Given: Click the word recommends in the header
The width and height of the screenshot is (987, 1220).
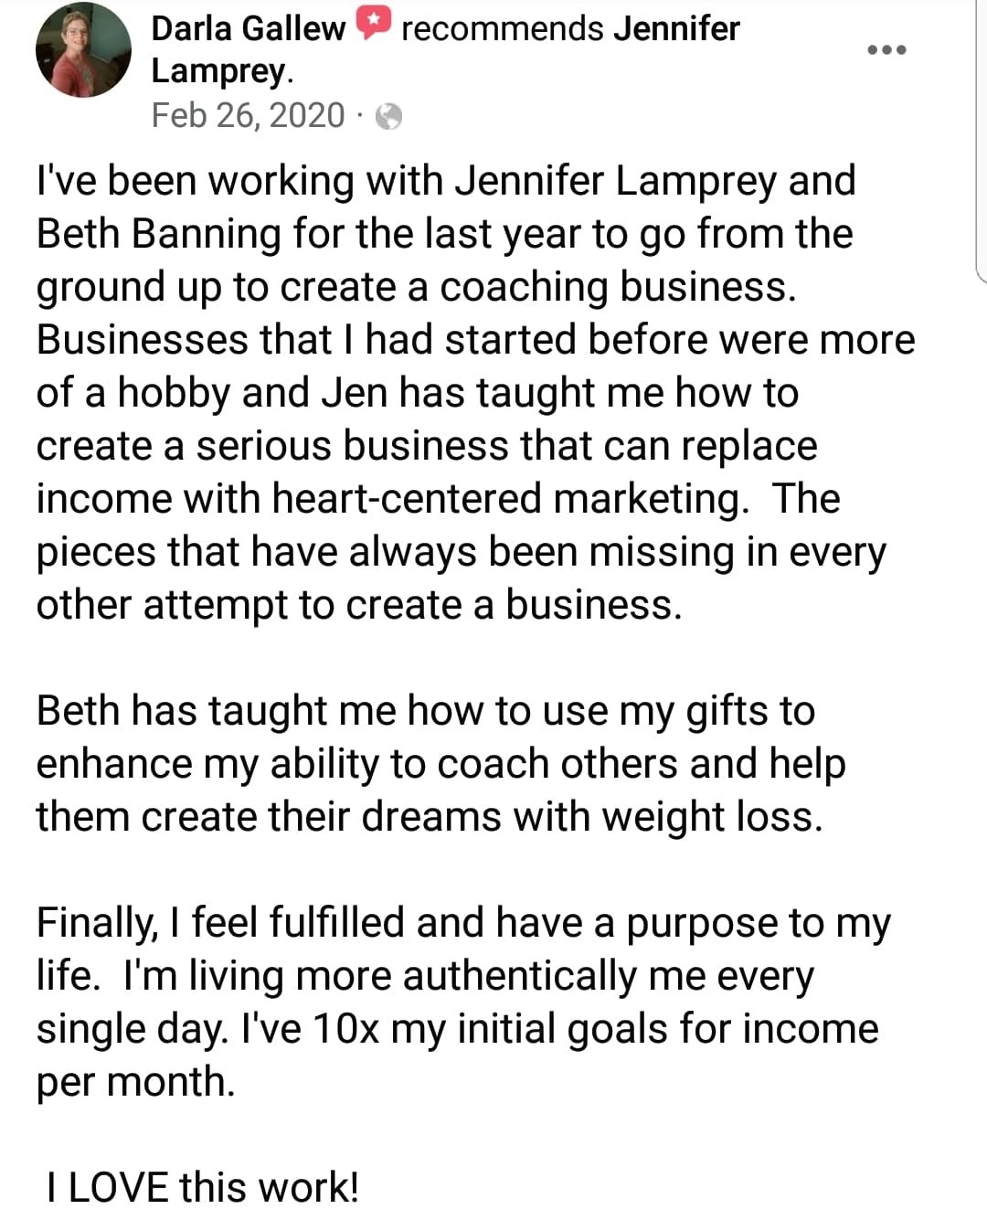Looking at the screenshot, I should pos(502,28).
